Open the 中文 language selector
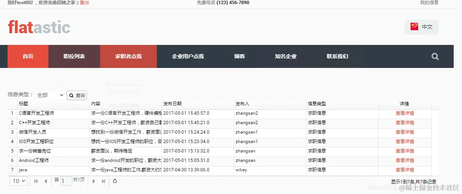The image size is (462, 194). (422, 27)
